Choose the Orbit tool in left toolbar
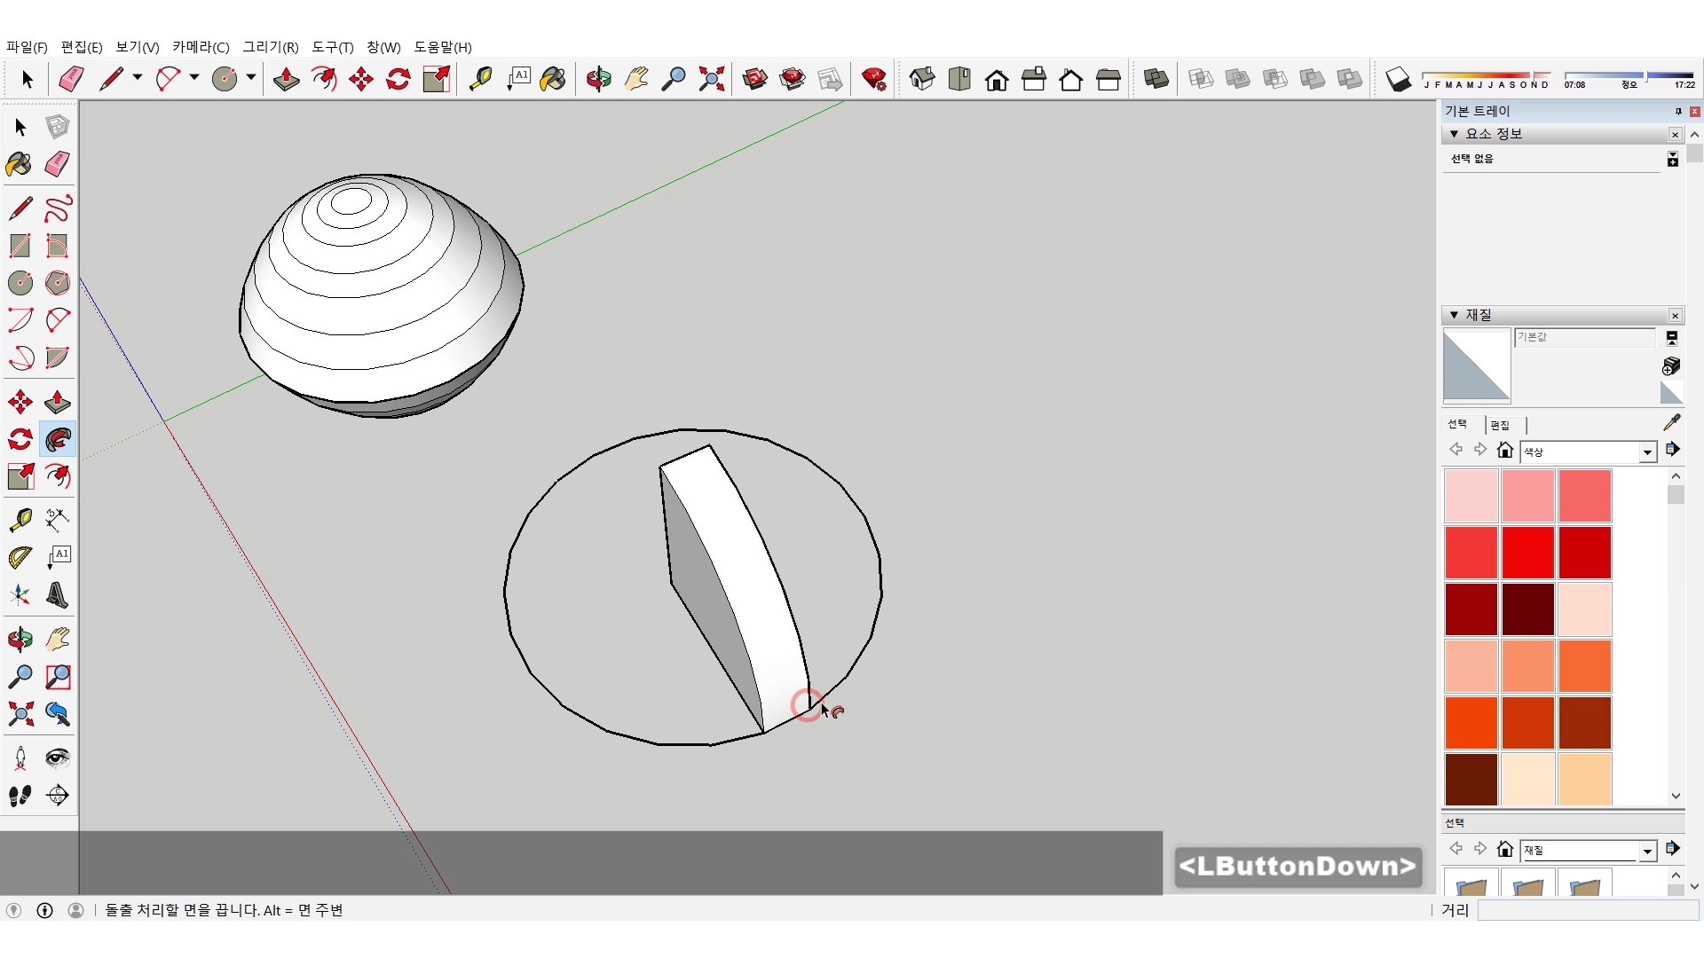This screenshot has height=958, width=1704. pyautogui.click(x=20, y=639)
